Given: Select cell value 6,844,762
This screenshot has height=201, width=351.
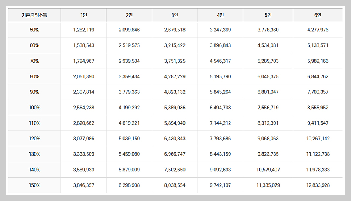Looking at the screenshot, I should [318, 76].
